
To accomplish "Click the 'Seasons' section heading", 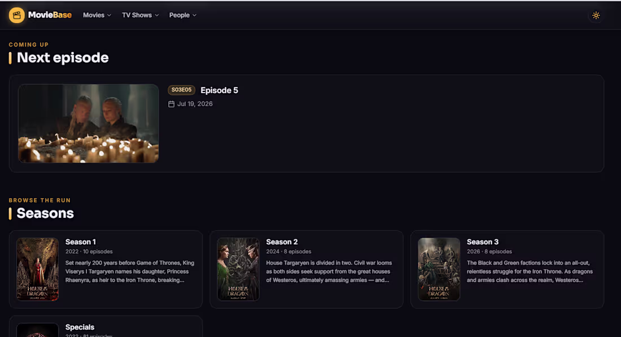I will 45,213.
